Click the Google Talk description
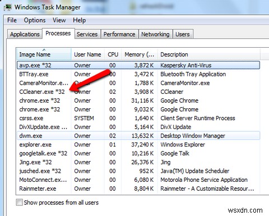The width and height of the screenshot is (269, 216). coord(175,153)
